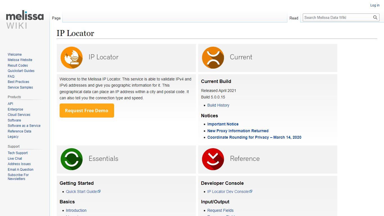
Task: Click the Developer Console heading
Action: (x=222, y=183)
